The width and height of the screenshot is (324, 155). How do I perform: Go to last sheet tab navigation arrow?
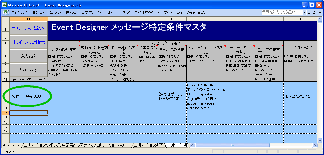click(19, 145)
